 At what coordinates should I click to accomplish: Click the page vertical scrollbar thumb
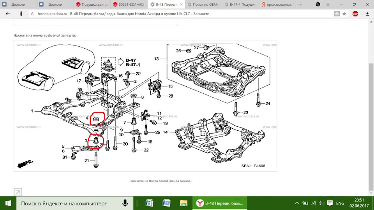point(371,126)
